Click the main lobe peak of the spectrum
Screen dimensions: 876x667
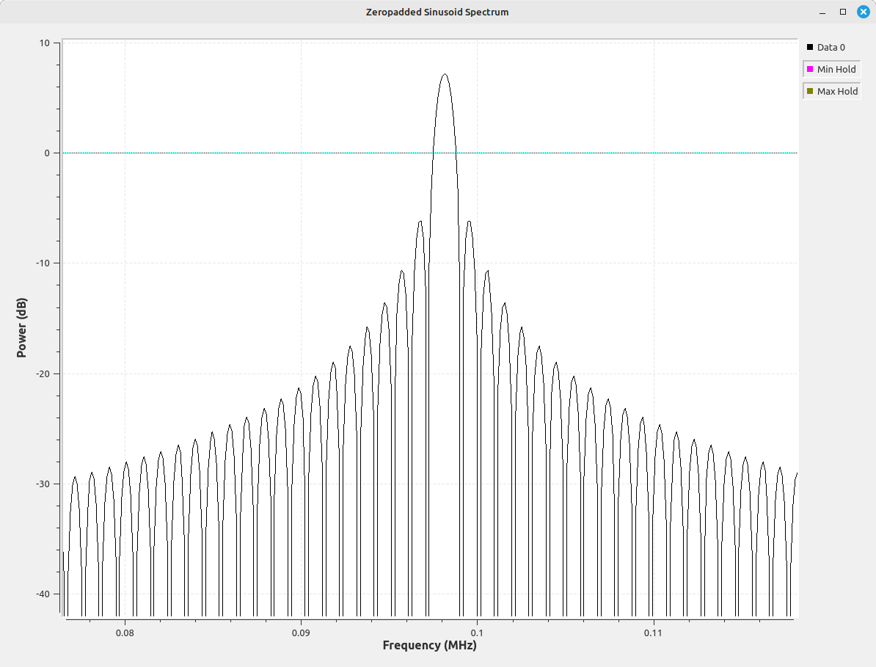click(x=445, y=74)
